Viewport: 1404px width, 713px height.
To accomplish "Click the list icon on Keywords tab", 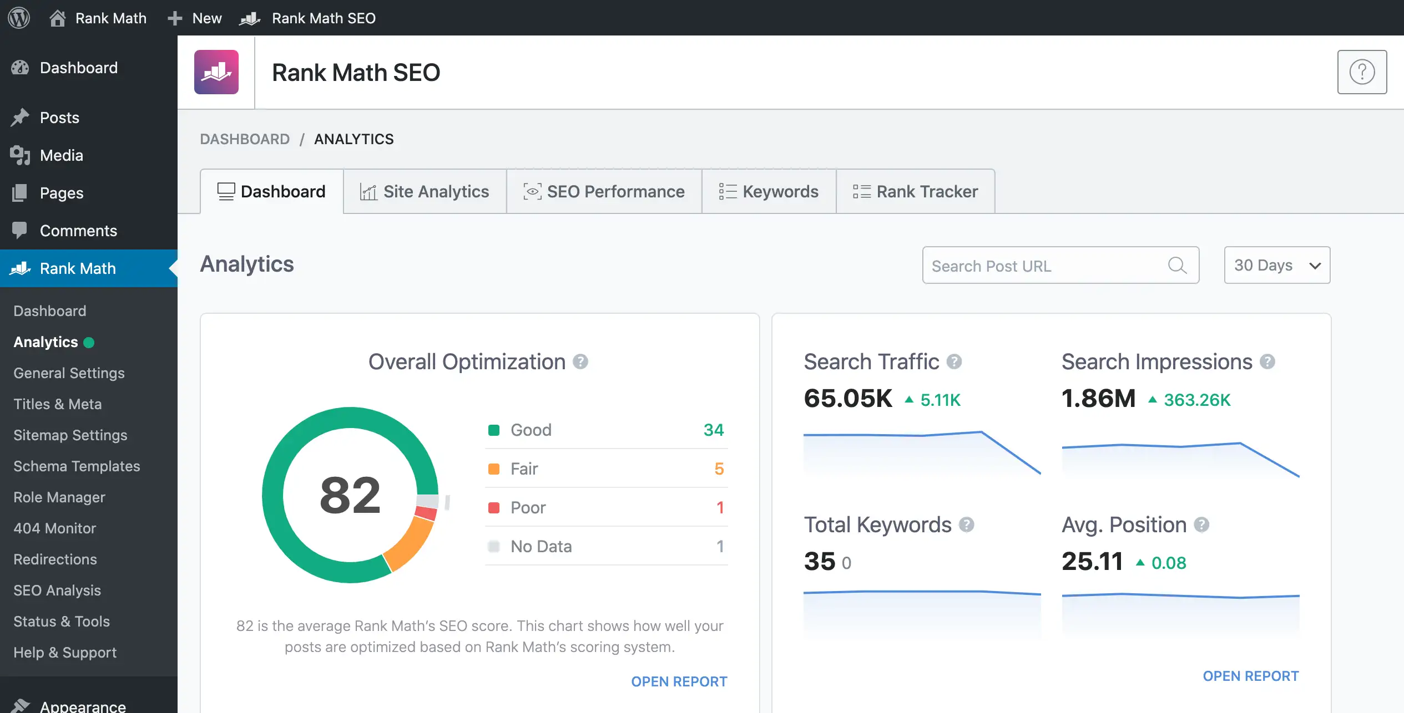I will point(728,191).
